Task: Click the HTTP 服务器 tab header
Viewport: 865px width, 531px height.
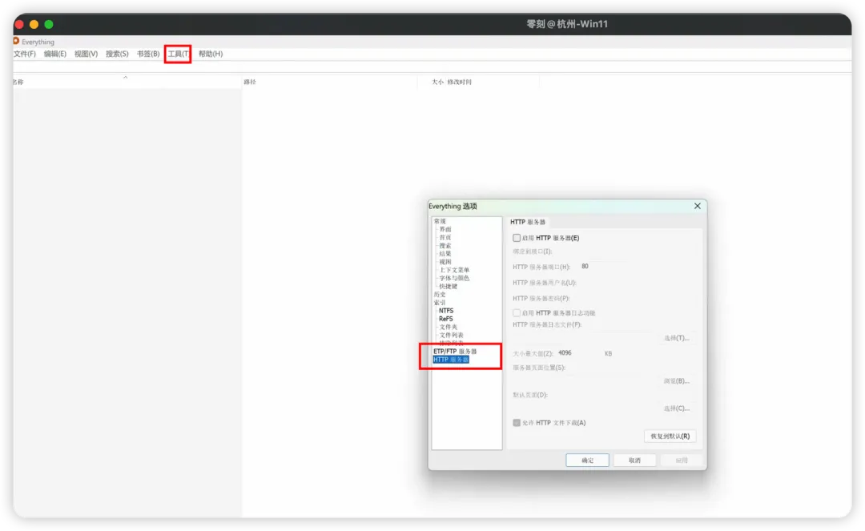Action: point(527,222)
